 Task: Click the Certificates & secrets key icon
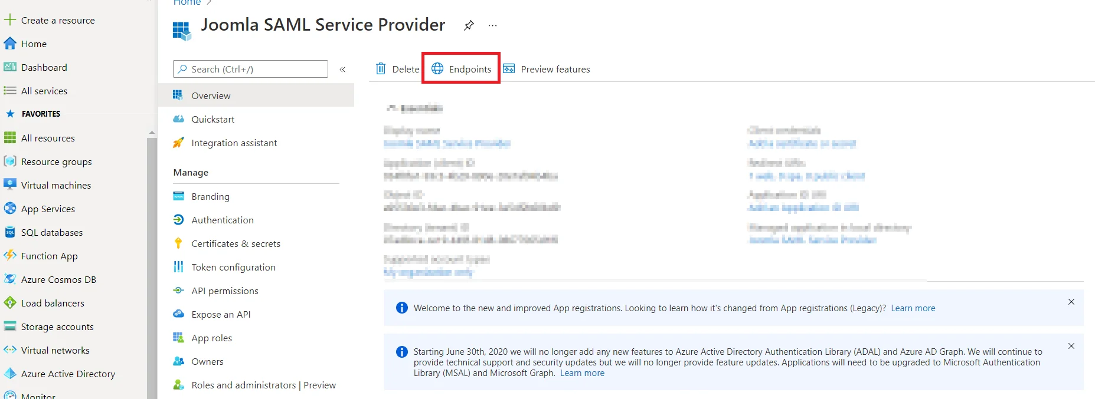coord(178,243)
